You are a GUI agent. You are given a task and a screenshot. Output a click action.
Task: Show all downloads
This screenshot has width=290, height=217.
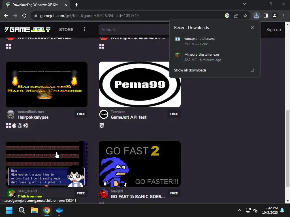(190, 70)
